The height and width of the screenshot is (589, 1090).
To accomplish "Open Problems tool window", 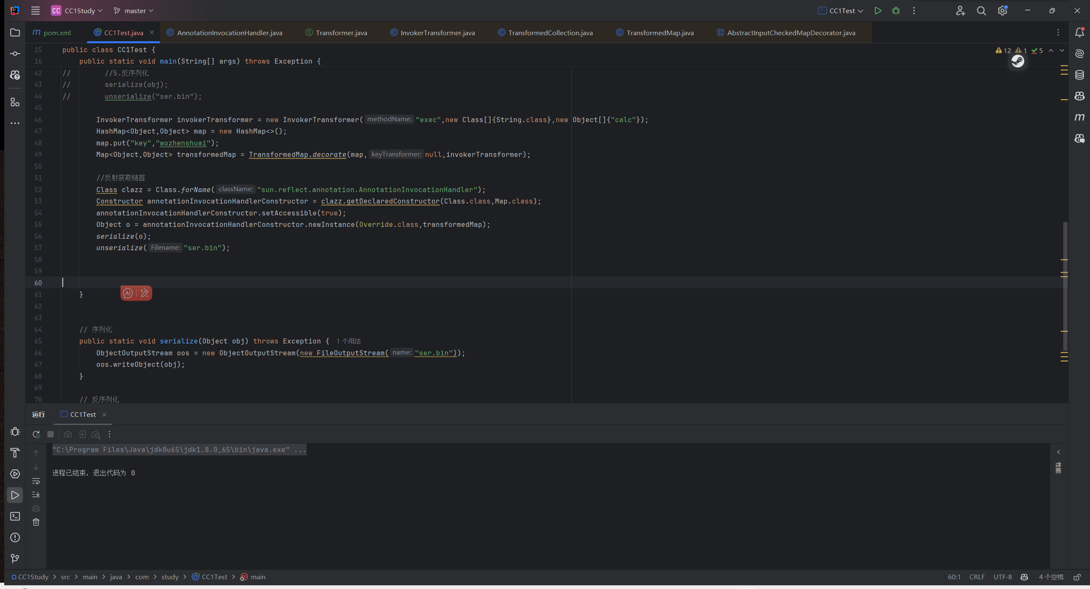I will (x=15, y=538).
